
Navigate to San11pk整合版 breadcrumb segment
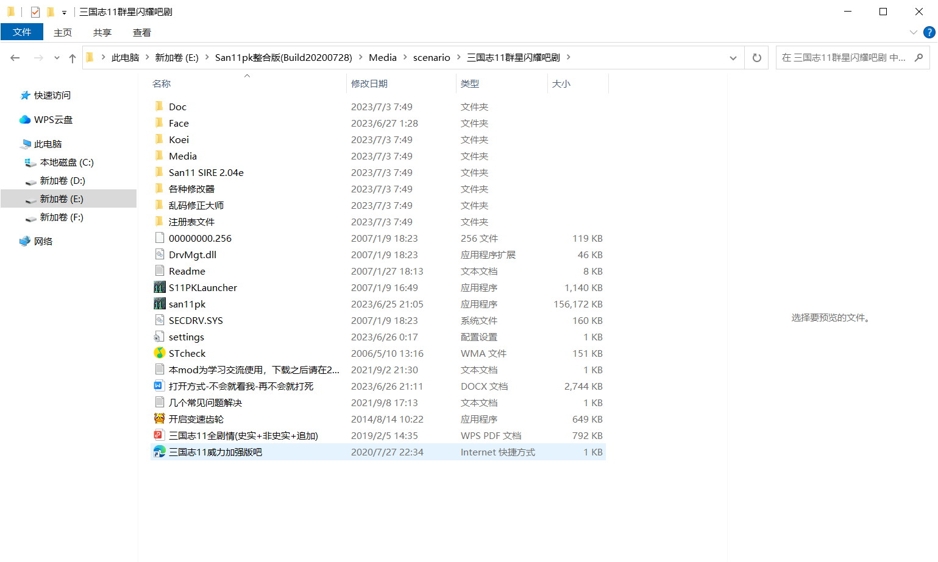click(x=283, y=57)
